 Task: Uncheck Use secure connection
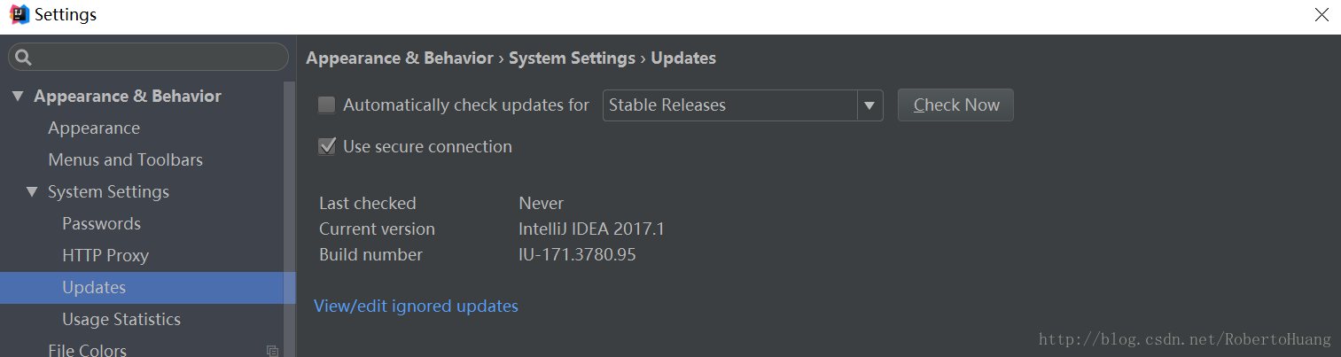327,147
